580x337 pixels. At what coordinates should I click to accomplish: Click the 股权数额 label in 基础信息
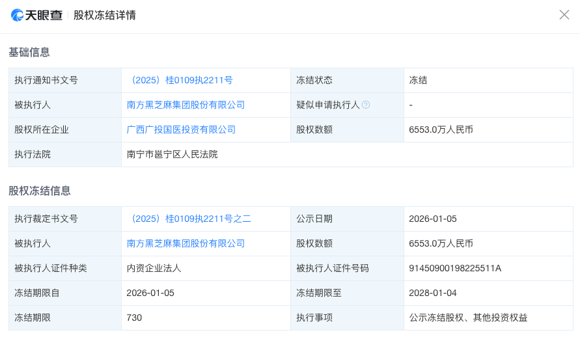tap(314, 129)
